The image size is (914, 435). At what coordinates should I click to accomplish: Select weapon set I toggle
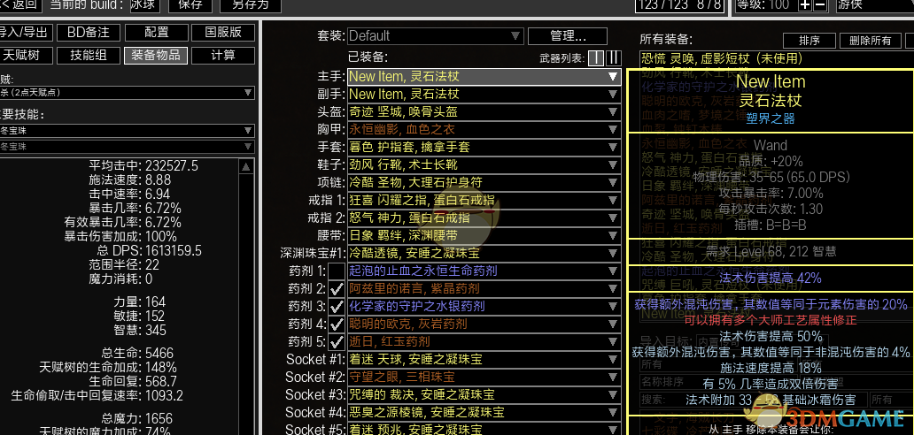[x=596, y=58]
